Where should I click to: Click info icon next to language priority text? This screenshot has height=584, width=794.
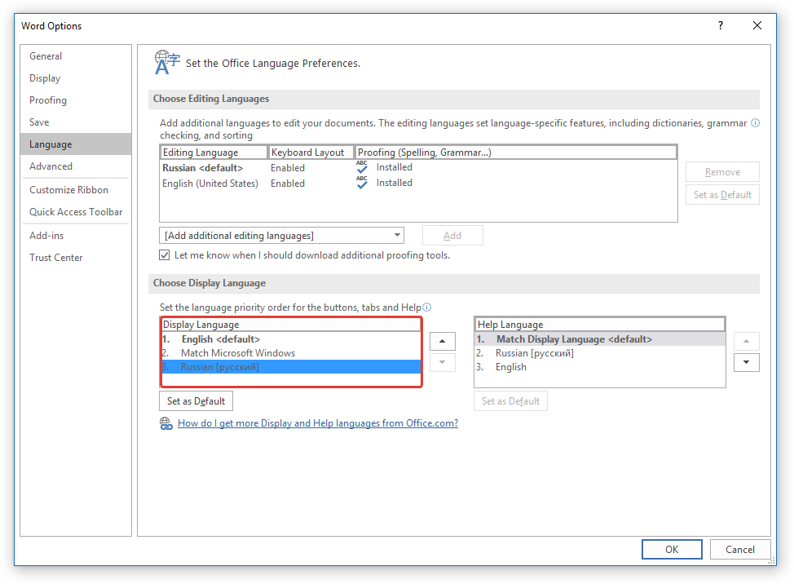tap(427, 307)
